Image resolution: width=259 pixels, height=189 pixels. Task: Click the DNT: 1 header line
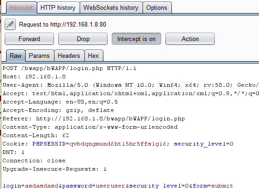tap(14, 152)
